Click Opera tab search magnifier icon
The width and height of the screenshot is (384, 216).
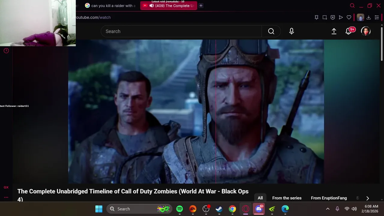(x=352, y=5)
